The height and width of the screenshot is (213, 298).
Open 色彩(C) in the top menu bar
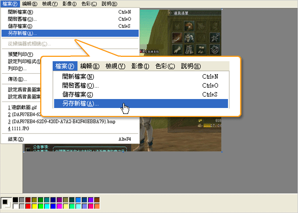(89, 4)
